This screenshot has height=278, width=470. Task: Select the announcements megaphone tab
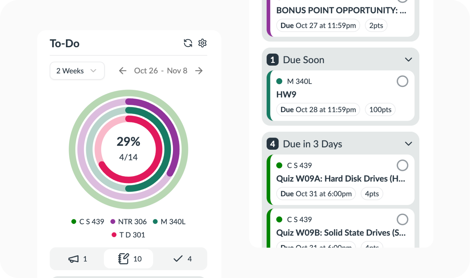(x=77, y=259)
